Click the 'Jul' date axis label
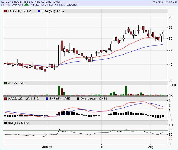This screenshot has width=178, height=150. coord(101,147)
